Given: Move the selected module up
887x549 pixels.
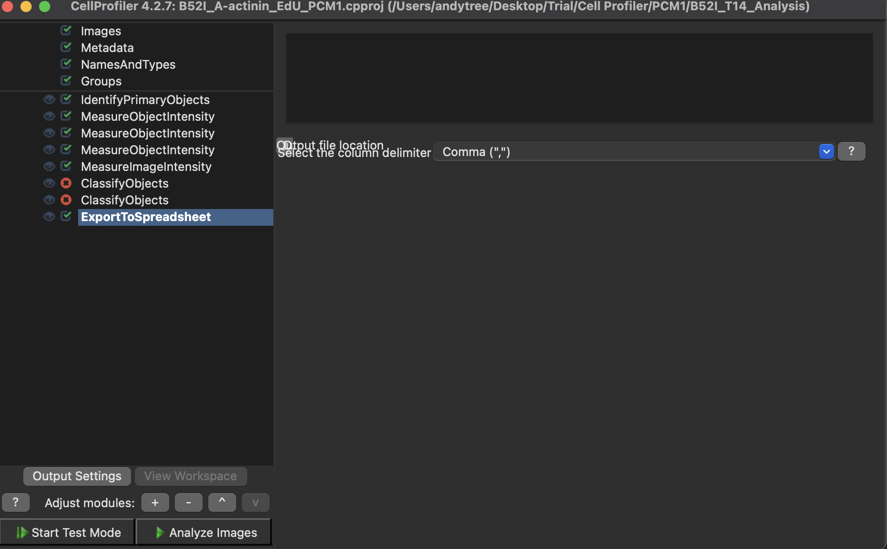Looking at the screenshot, I should click(x=222, y=503).
